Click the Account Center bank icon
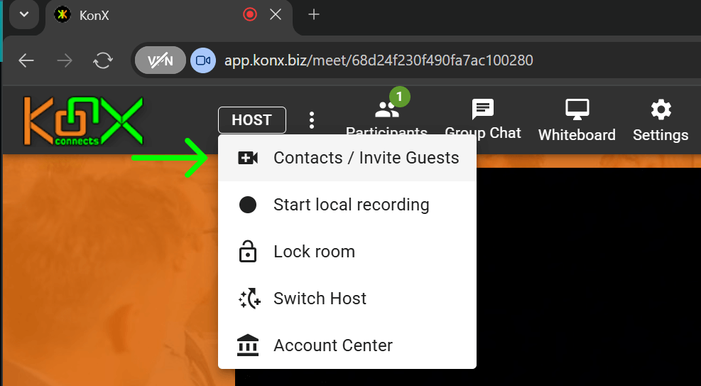Image resolution: width=701 pixels, height=386 pixels. tap(248, 345)
